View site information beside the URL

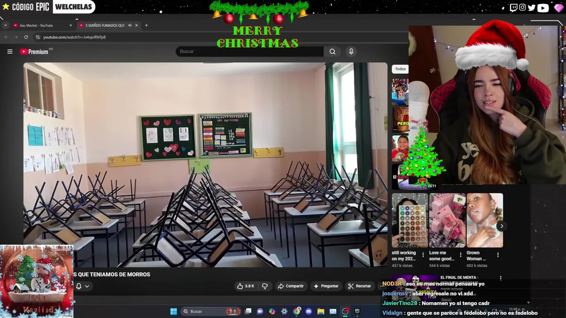click(x=38, y=37)
